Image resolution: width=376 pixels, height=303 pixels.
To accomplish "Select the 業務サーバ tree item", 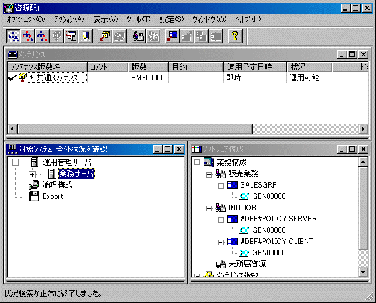I will [76, 174].
